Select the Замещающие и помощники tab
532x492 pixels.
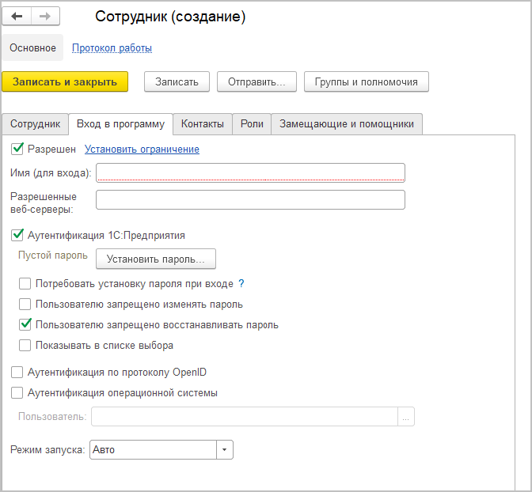tap(347, 123)
